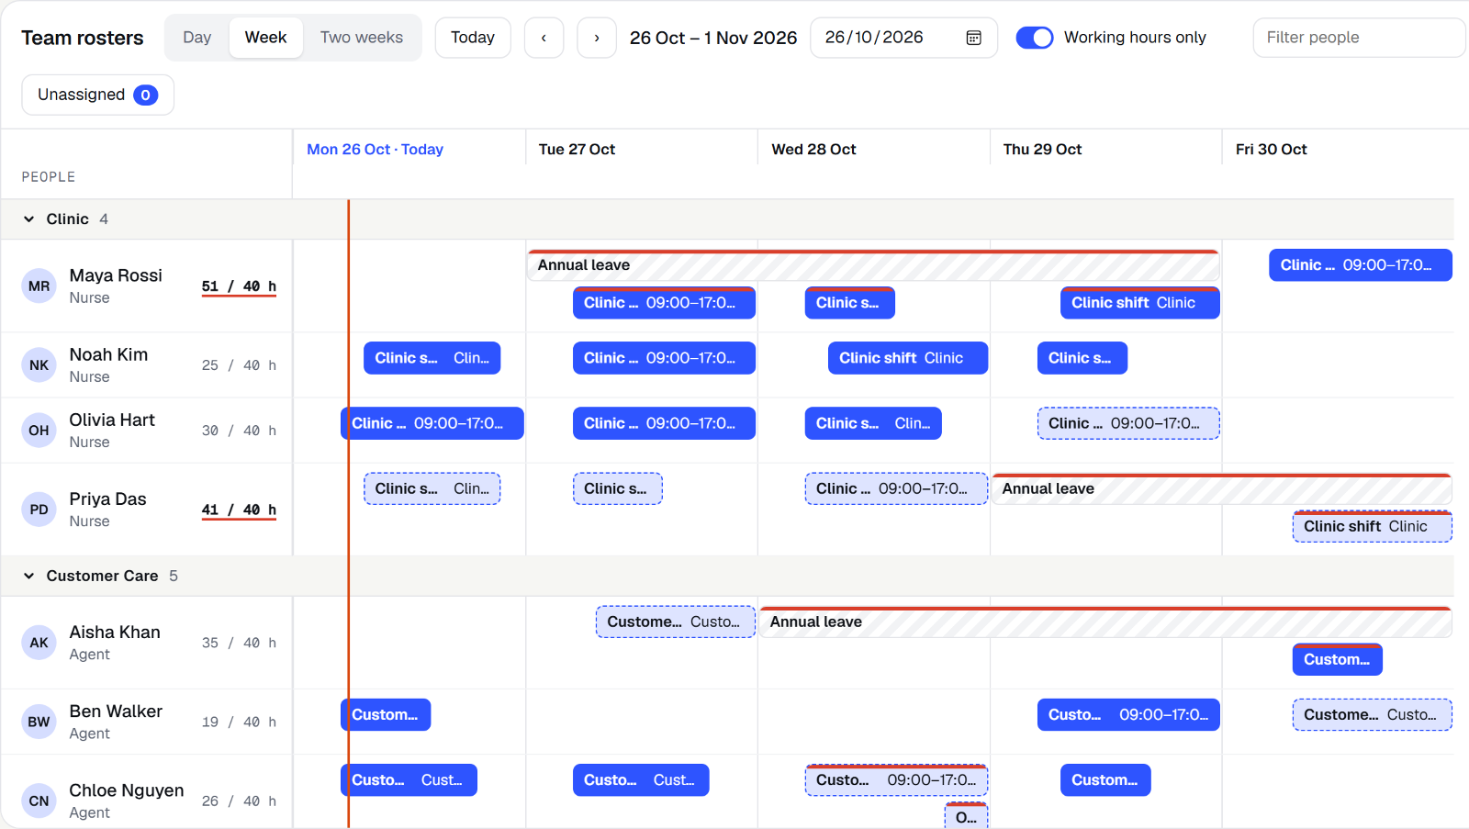Click the Filter people search field

(1359, 38)
